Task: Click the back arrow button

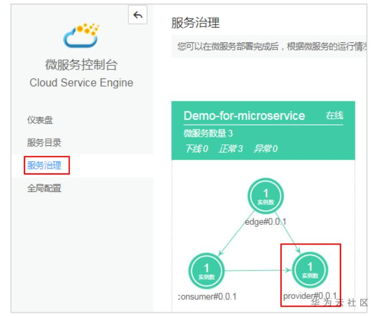Action: pos(137,15)
